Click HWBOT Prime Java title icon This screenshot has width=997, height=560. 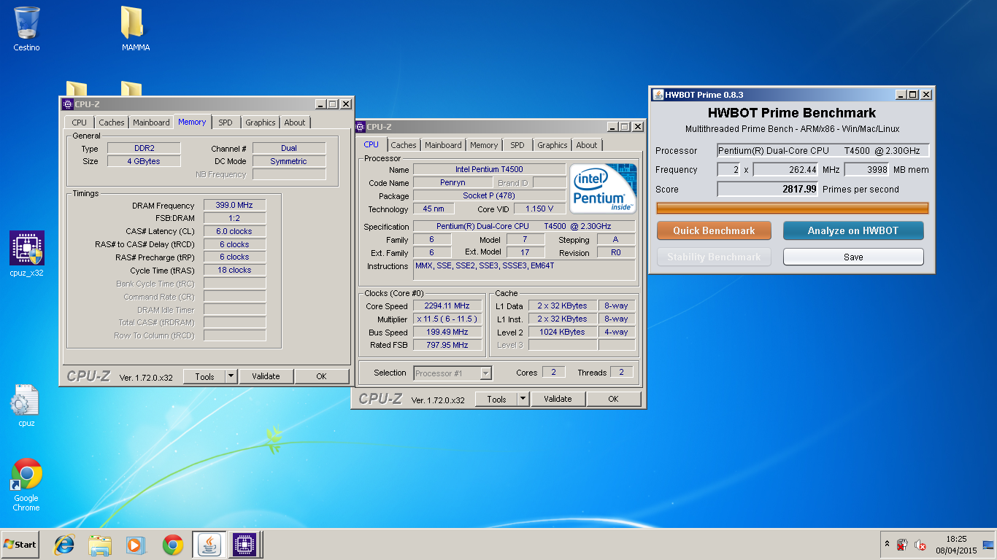coord(657,95)
